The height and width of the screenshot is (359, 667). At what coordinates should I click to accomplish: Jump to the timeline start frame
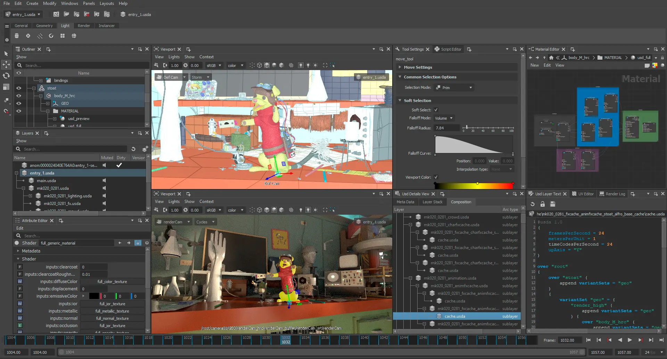tap(588, 340)
